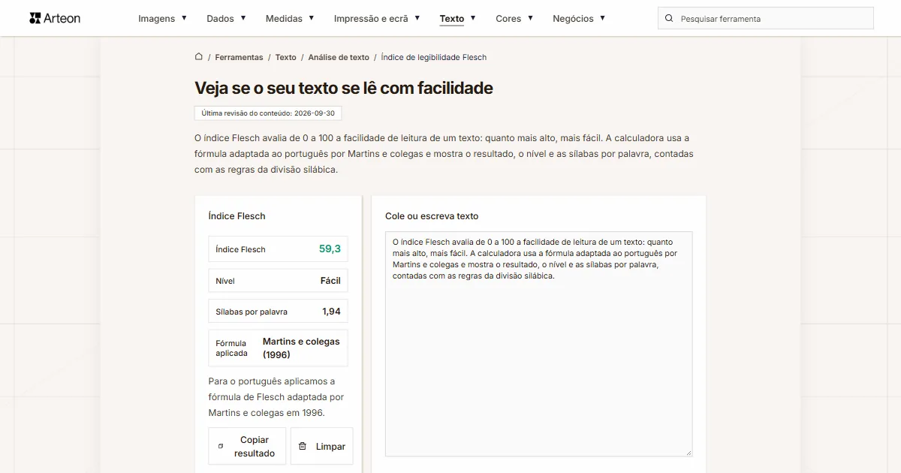901x473 pixels.
Task: Select the Nível value Fácil
Action: [x=330, y=280]
